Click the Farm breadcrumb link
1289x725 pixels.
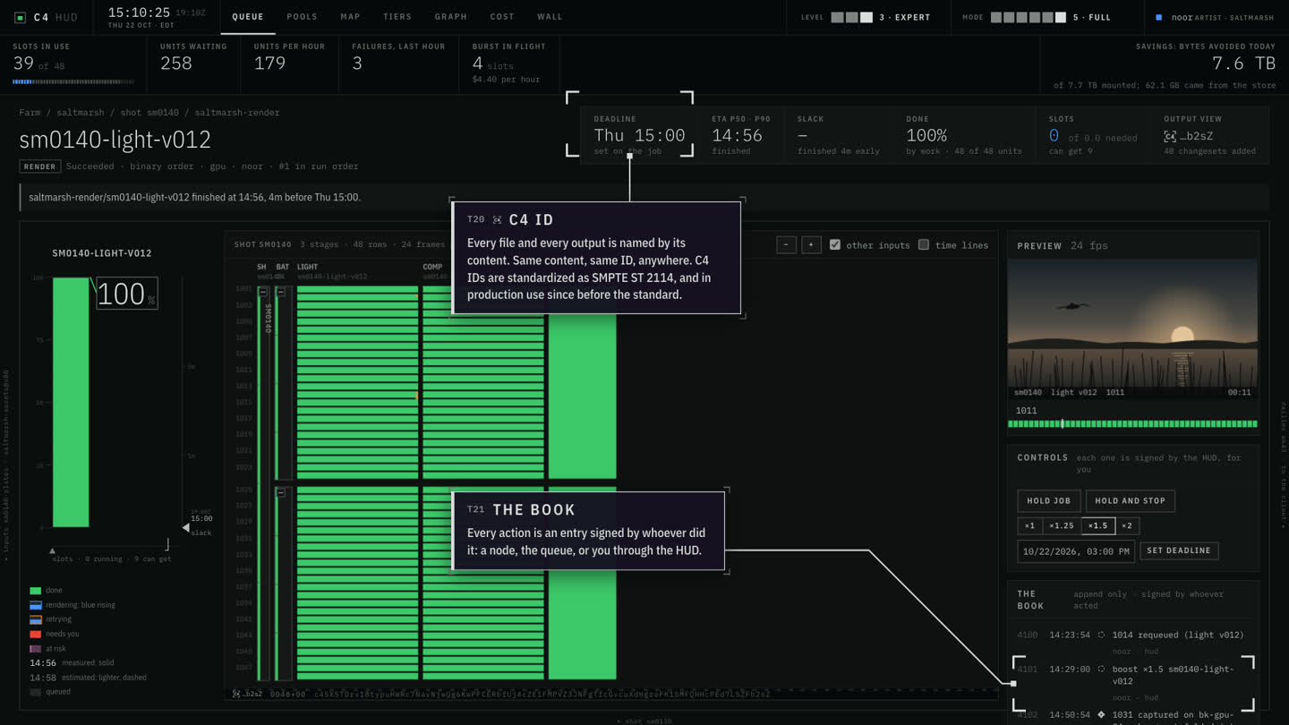[x=30, y=113]
